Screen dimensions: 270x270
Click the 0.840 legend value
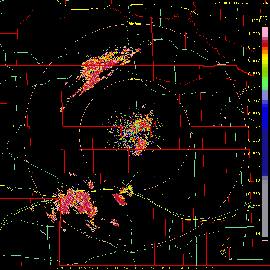click(254, 74)
